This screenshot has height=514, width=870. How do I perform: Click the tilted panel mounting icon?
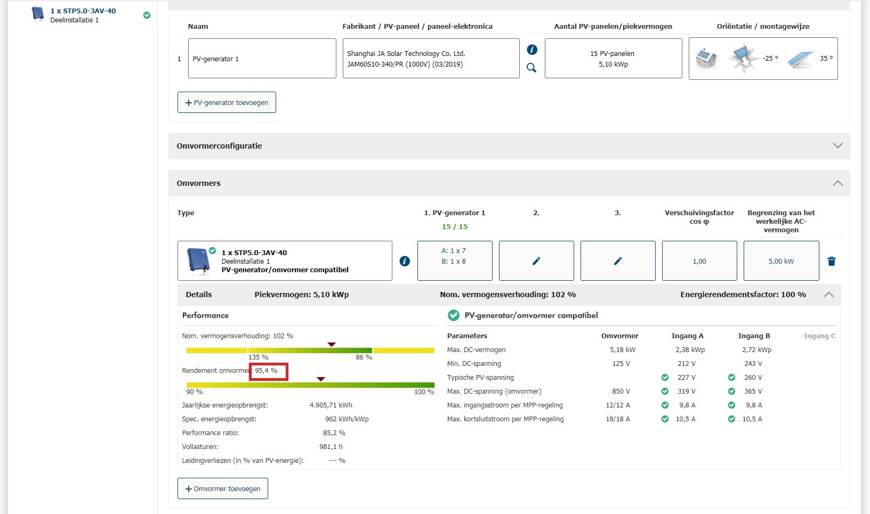coord(800,59)
